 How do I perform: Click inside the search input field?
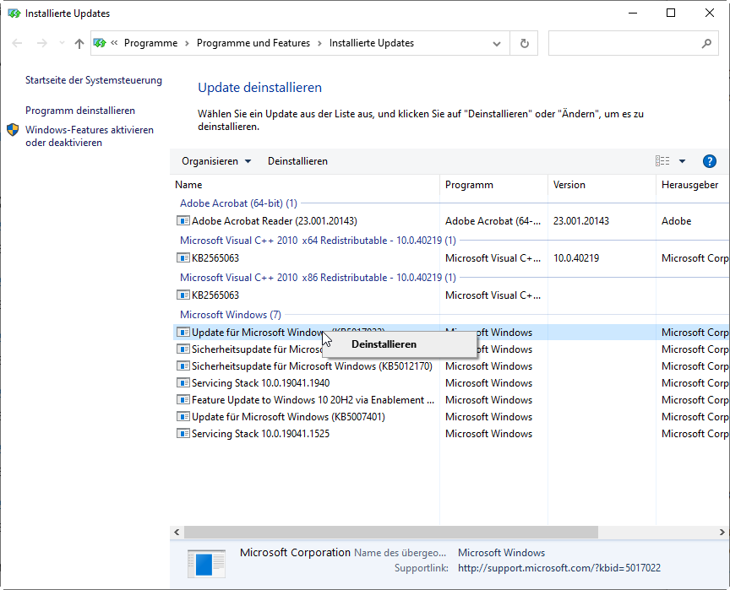(x=624, y=43)
